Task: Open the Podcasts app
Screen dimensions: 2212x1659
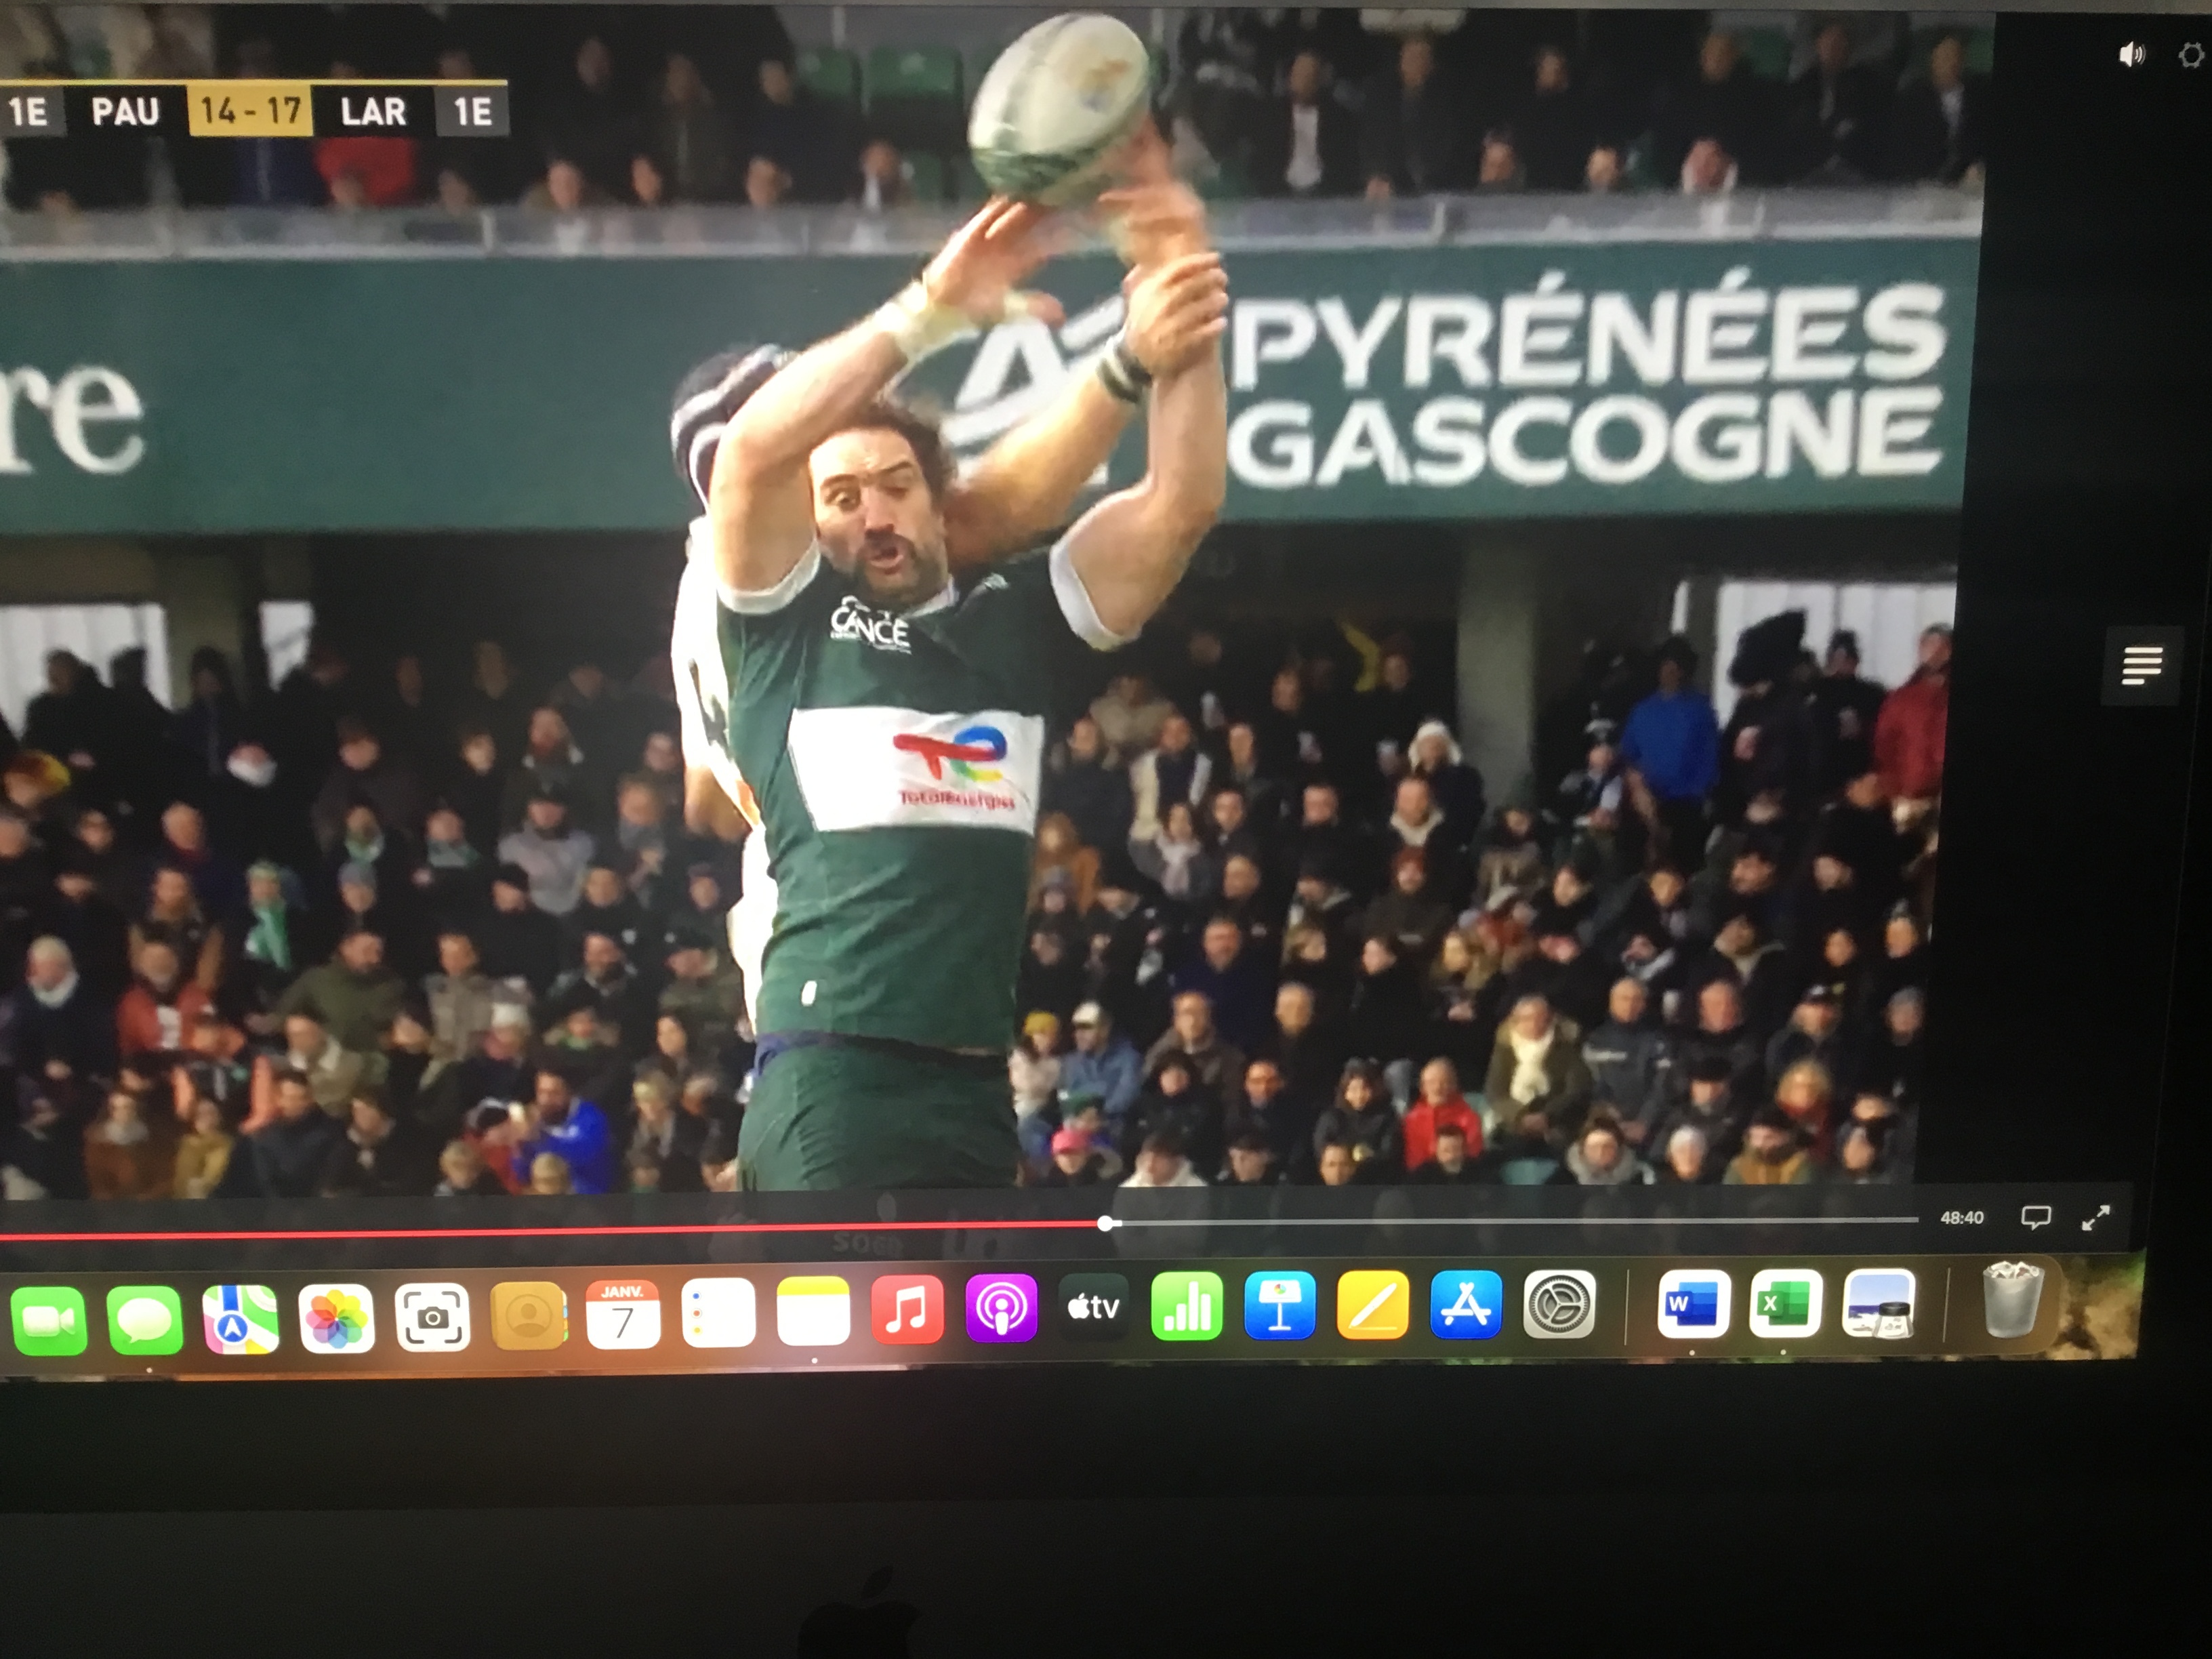Action: pyautogui.click(x=1001, y=1309)
